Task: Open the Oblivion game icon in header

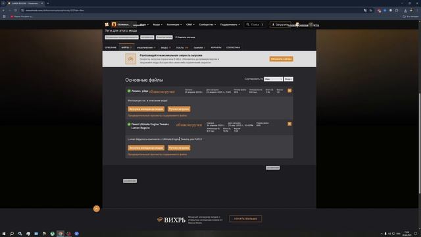Action: [114, 24]
